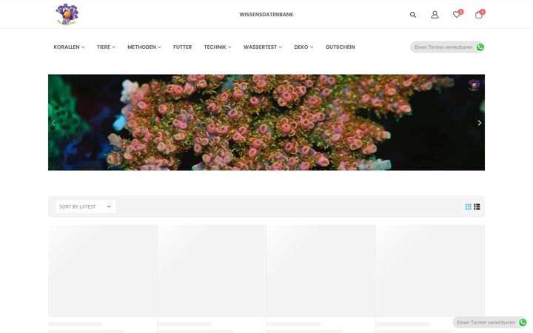Open the GUTSCHEIN menu item

coord(340,47)
